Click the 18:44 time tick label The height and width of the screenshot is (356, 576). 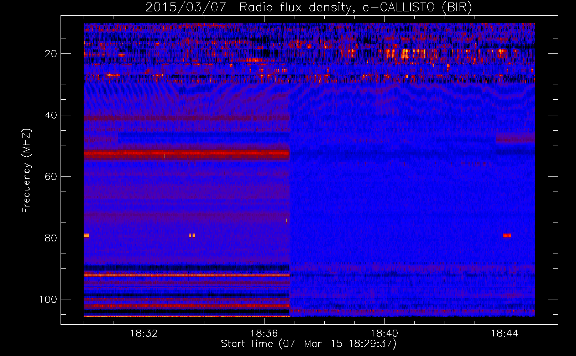click(505, 334)
